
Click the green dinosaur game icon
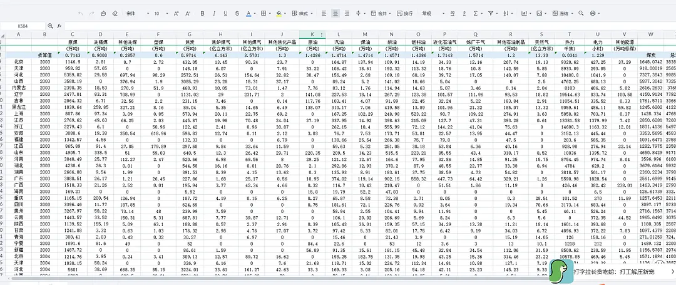click(561, 272)
